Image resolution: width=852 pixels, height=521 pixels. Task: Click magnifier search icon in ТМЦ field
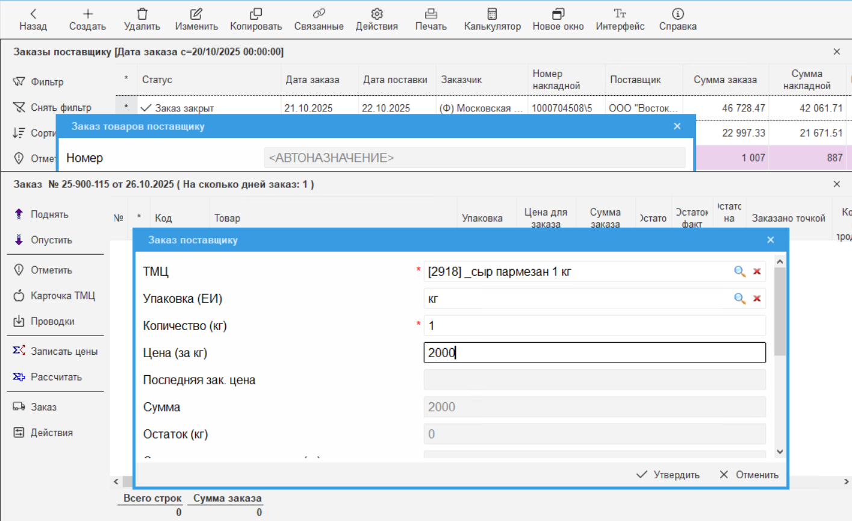[x=739, y=272]
